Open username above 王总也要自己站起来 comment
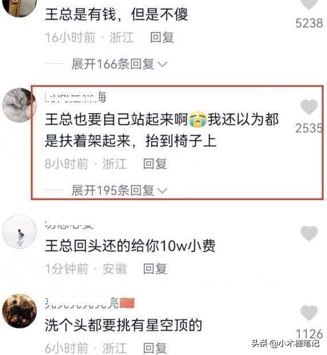 75,98
